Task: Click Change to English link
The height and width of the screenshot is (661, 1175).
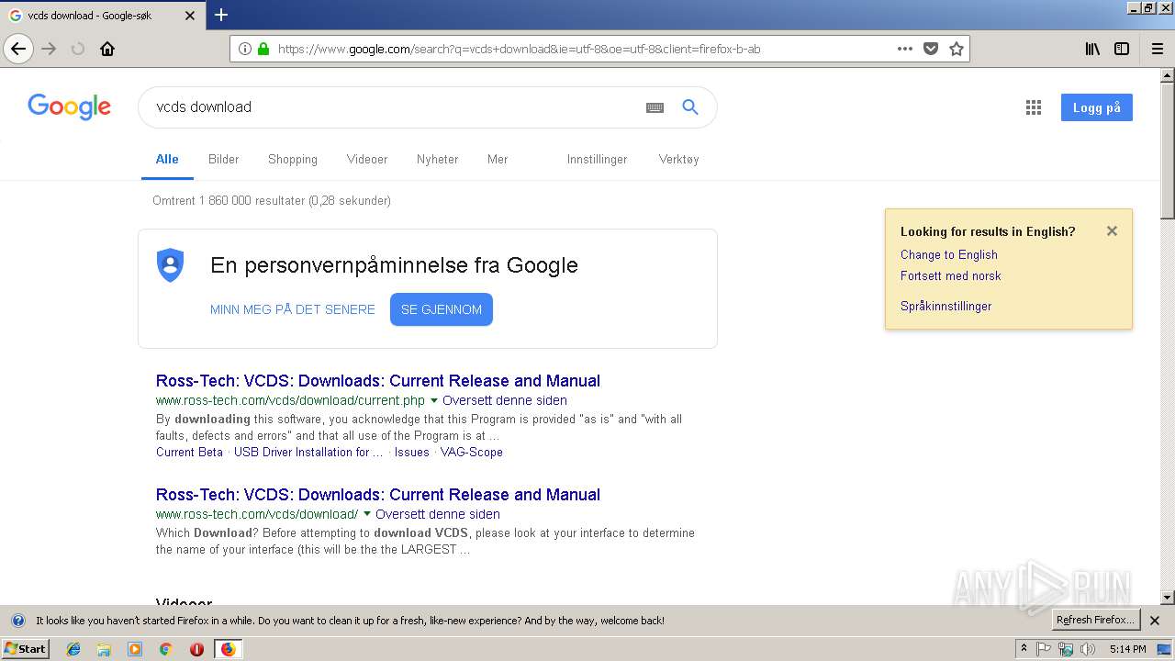Action: pyautogui.click(x=948, y=255)
